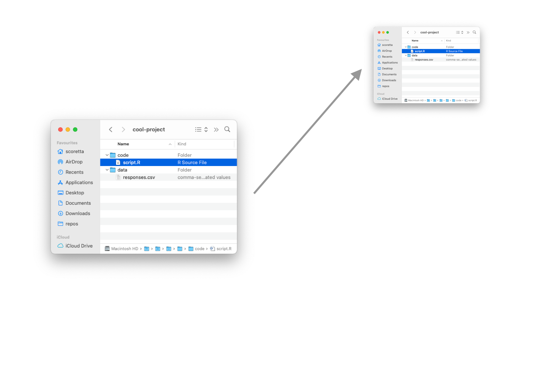Click the search icon in the large Finder window
This screenshot has width=547, height=387.
pos(227,129)
